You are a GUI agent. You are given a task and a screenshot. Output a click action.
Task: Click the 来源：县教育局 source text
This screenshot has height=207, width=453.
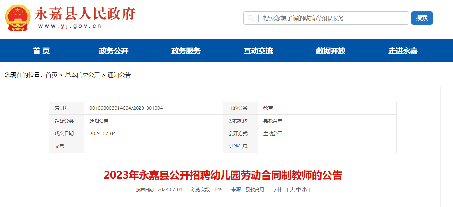click(x=248, y=190)
